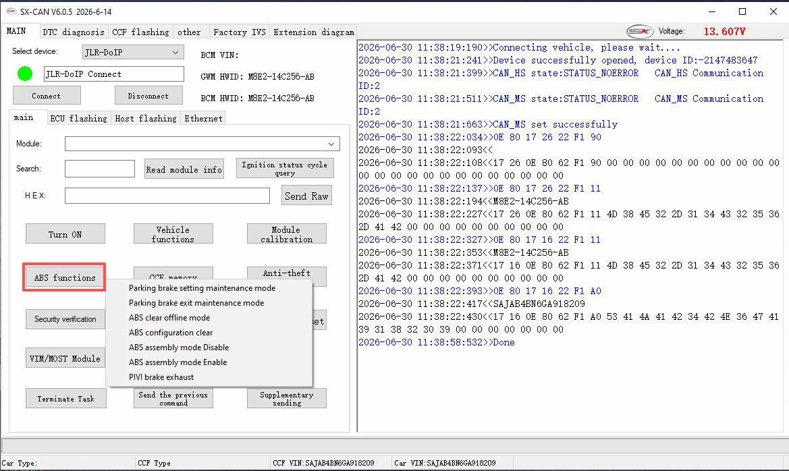Click Car Type status bar entry
Viewport: 789px width, 471px height.
(19, 463)
